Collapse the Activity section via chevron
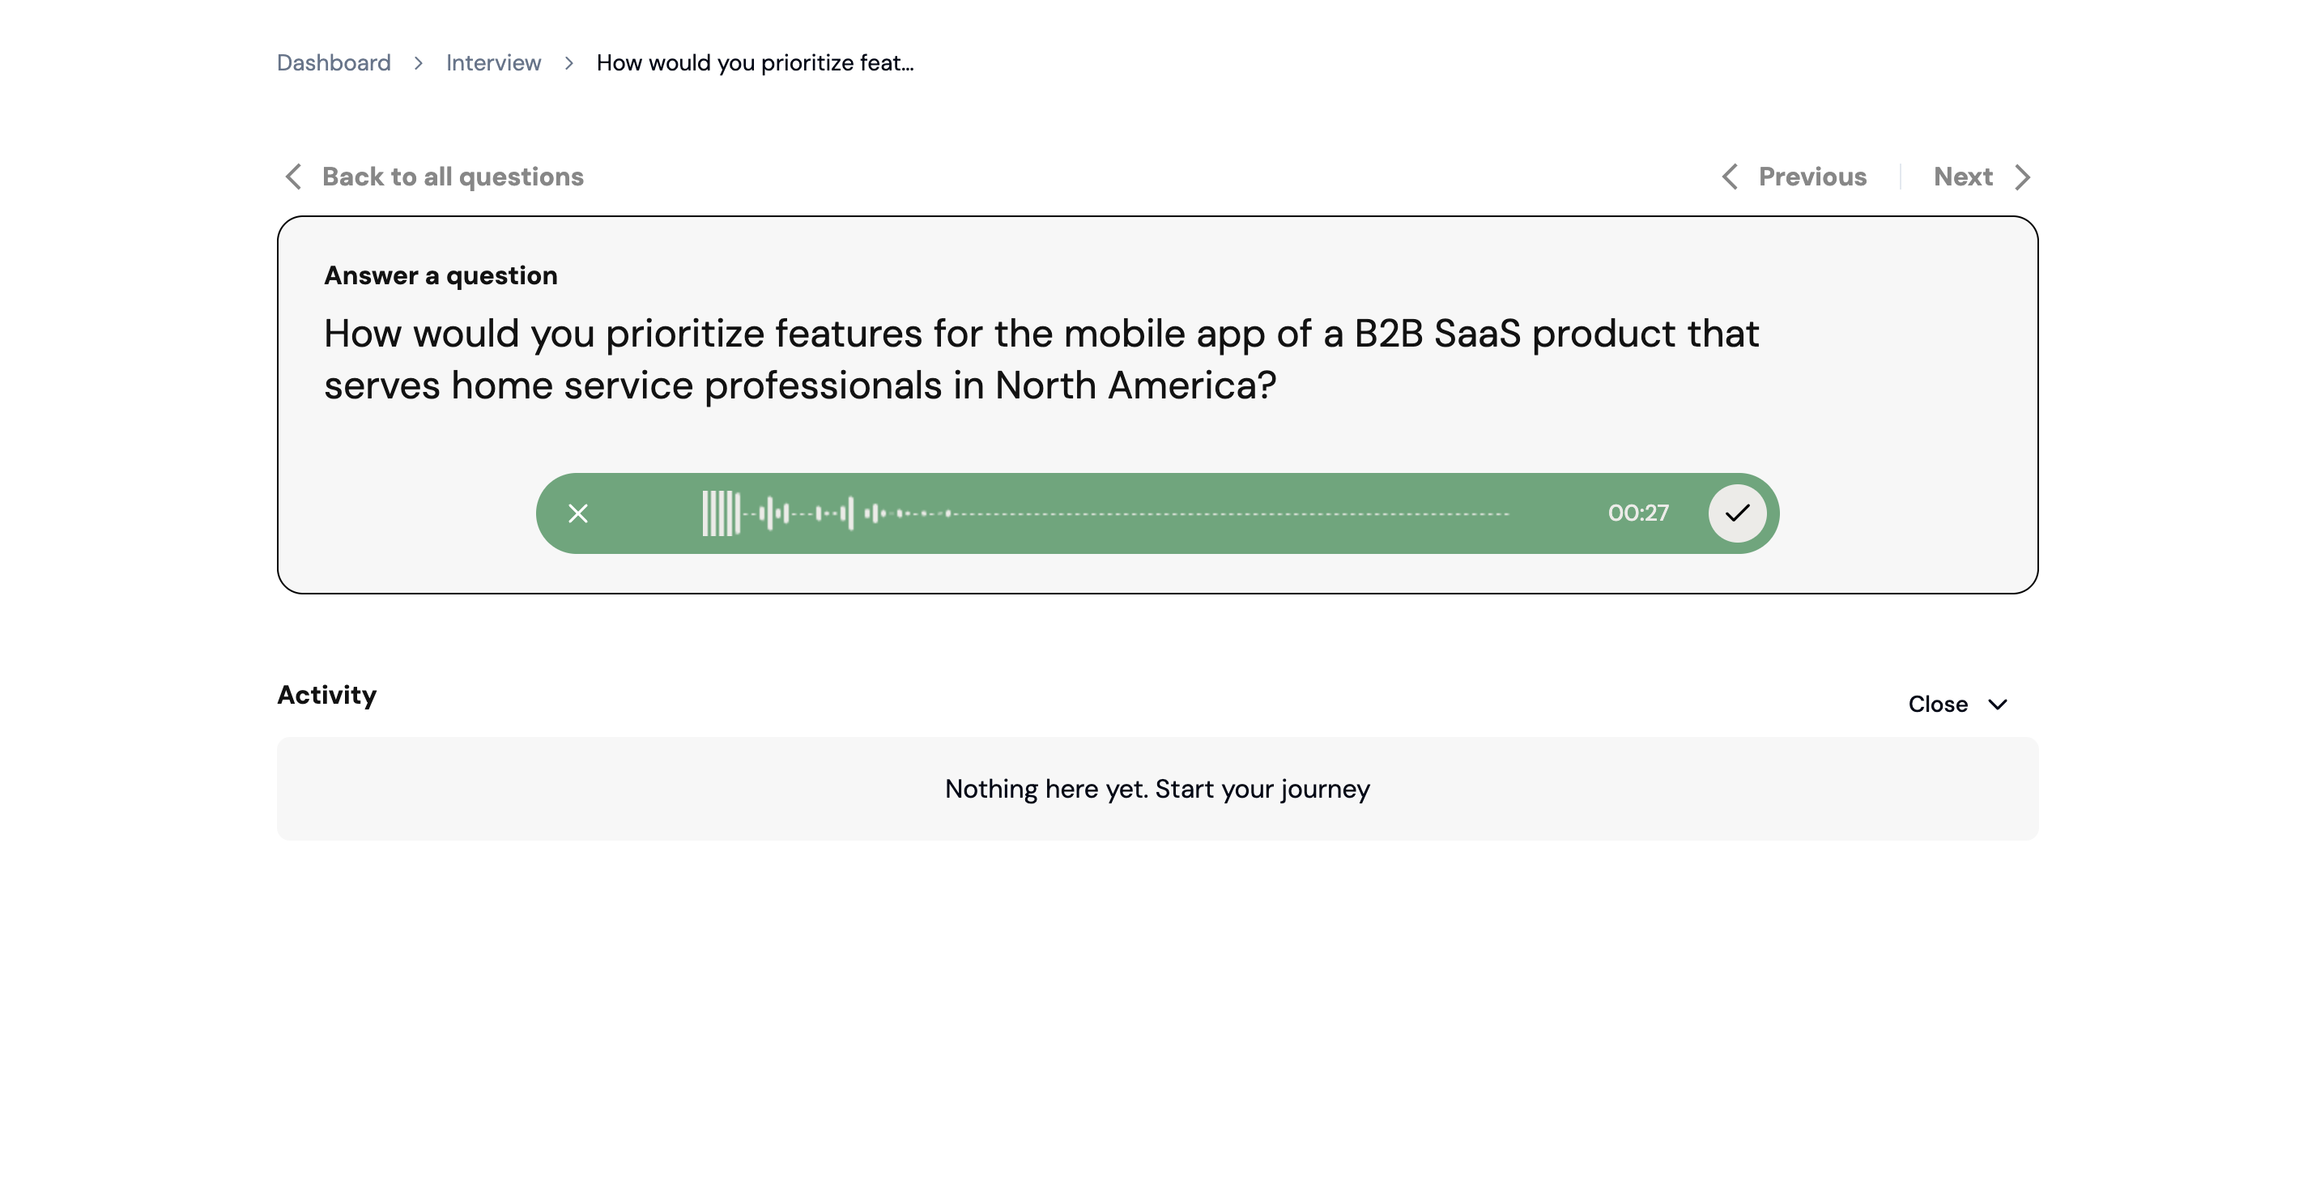 click(1998, 704)
